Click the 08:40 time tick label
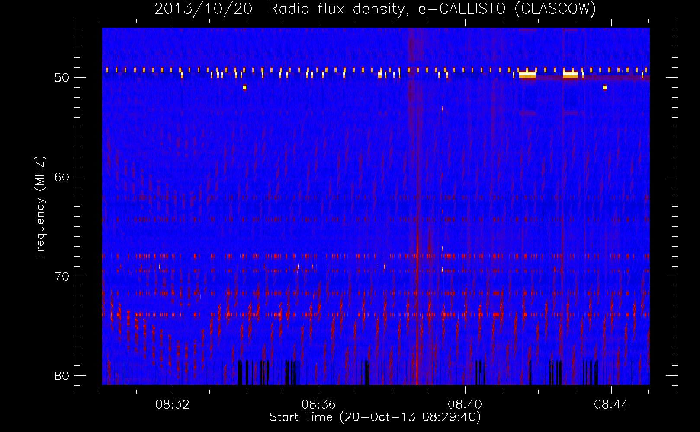The image size is (700, 432). pyautogui.click(x=465, y=405)
